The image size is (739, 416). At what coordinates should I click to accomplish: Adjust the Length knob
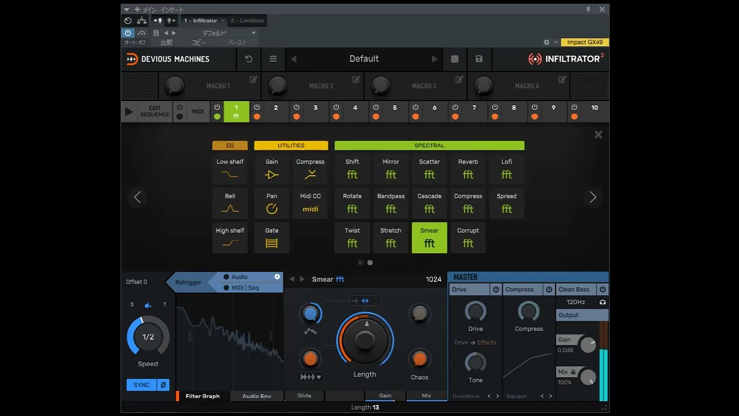pos(365,340)
